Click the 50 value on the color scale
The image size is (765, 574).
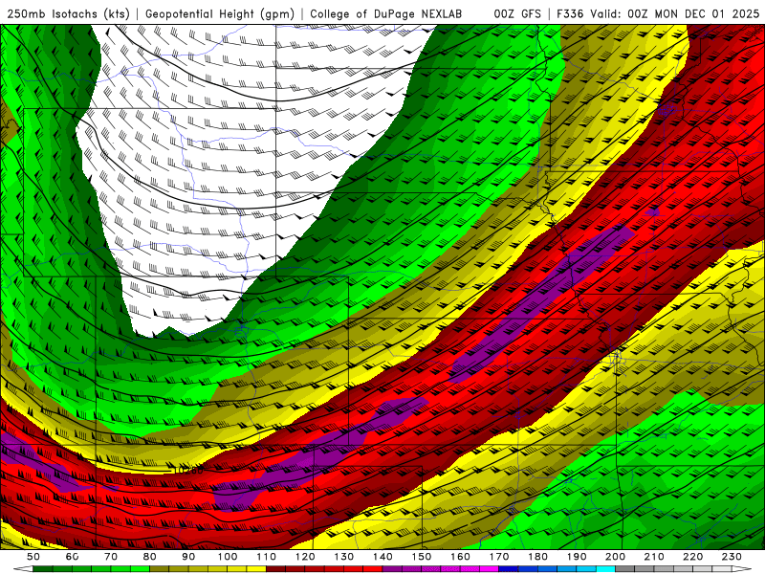tap(33, 557)
